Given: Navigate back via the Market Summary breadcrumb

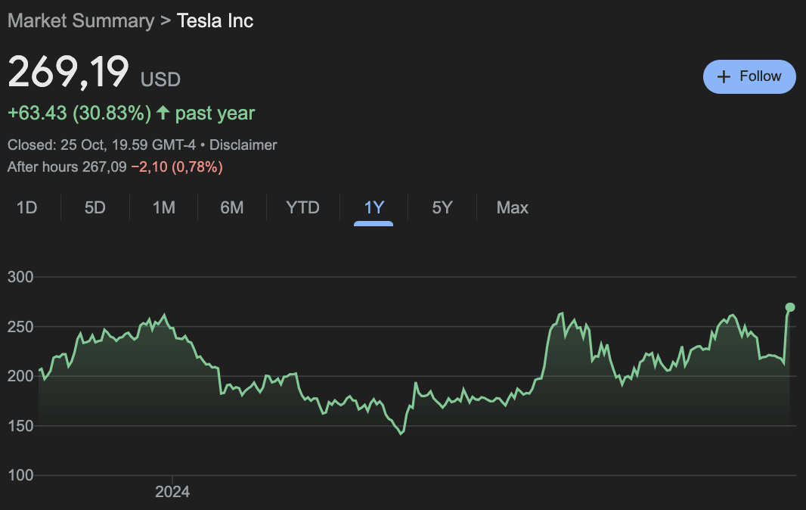Looking at the screenshot, I should pos(81,20).
